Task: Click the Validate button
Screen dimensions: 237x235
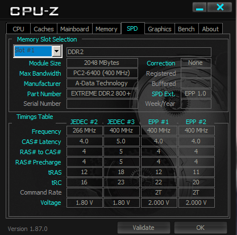Action: click(x=144, y=228)
